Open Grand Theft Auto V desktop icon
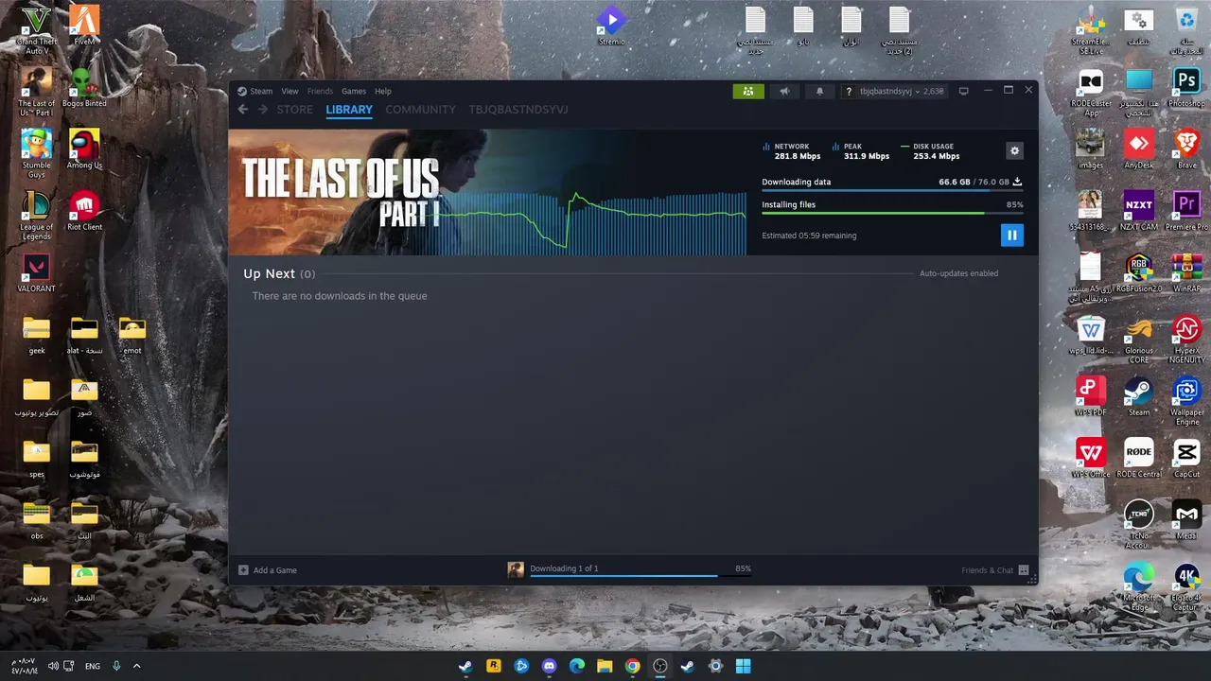The width and height of the screenshot is (1211, 681). coord(36,30)
